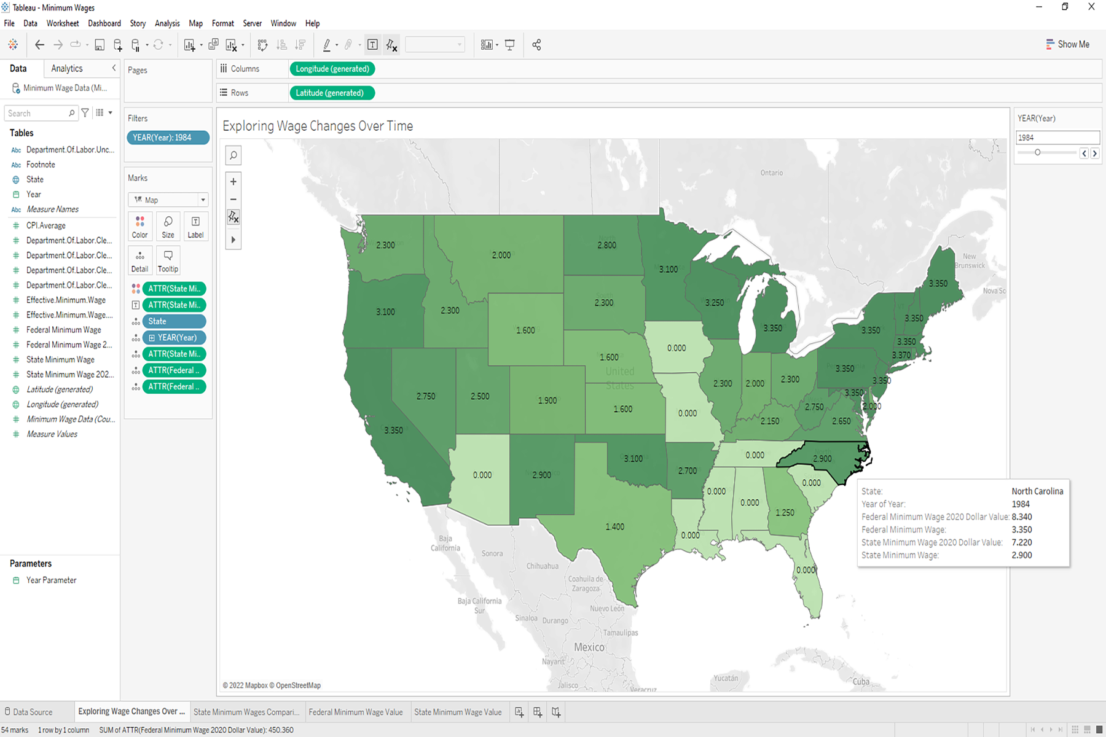Open the view data grid dropdown in Data pane
1106x737 pixels.
104,112
